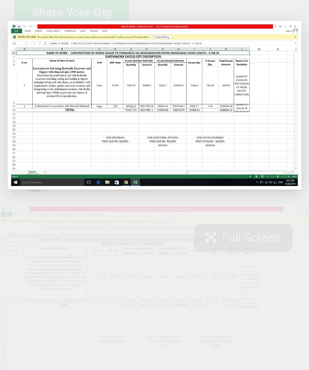Click the Undo icon
The image size is (309, 370).
tap(24, 26)
